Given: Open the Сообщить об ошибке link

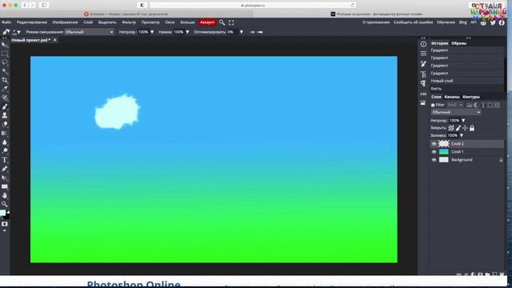Looking at the screenshot, I should point(413,22).
